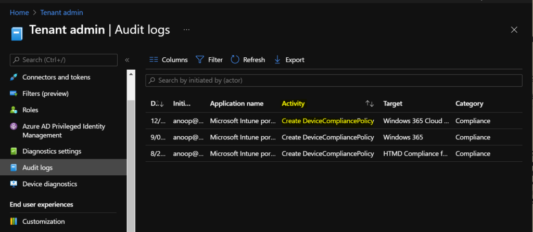Click the Roles person icon
Screen dimensions: 533x232
click(x=14, y=110)
